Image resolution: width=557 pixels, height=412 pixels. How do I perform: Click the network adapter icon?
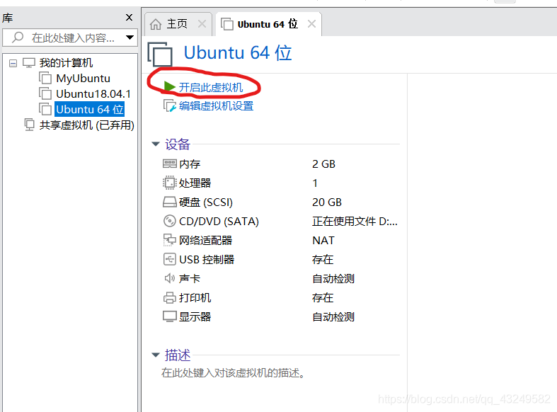169,240
